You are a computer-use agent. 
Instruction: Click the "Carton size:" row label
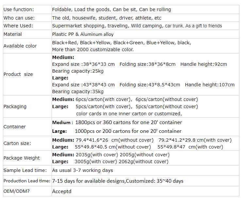pyautogui.click(x=17, y=143)
